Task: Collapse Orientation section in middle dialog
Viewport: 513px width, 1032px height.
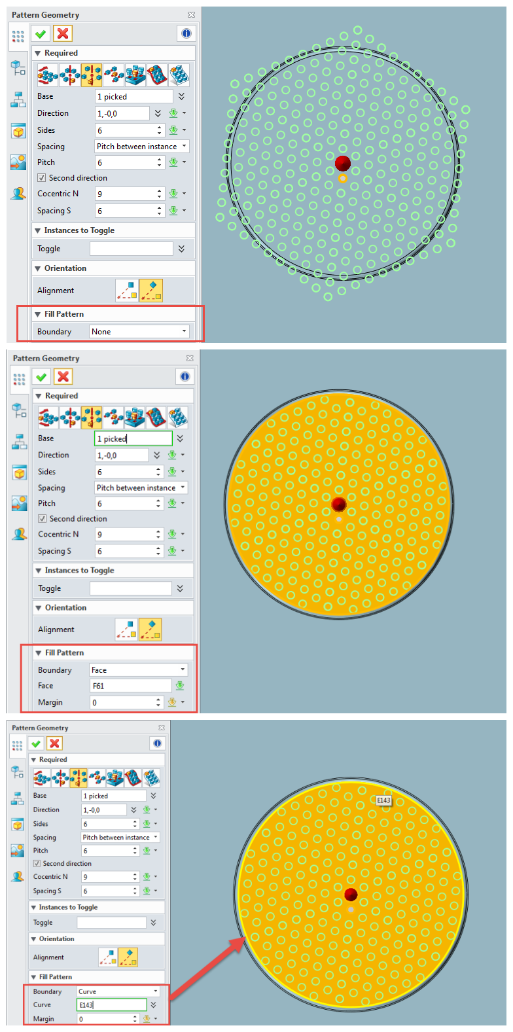Action: [x=39, y=608]
